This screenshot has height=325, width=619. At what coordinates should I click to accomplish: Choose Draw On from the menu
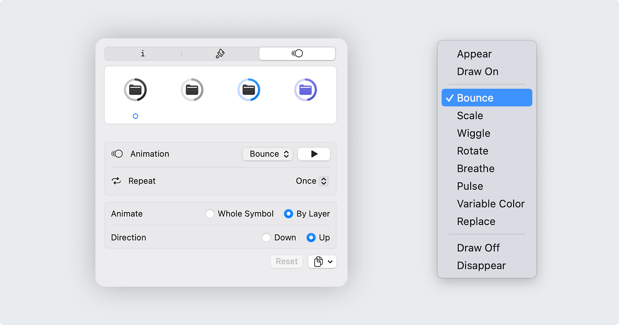pyautogui.click(x=487, y=71)
